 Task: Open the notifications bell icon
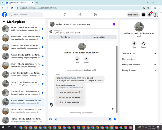(149, 15)
